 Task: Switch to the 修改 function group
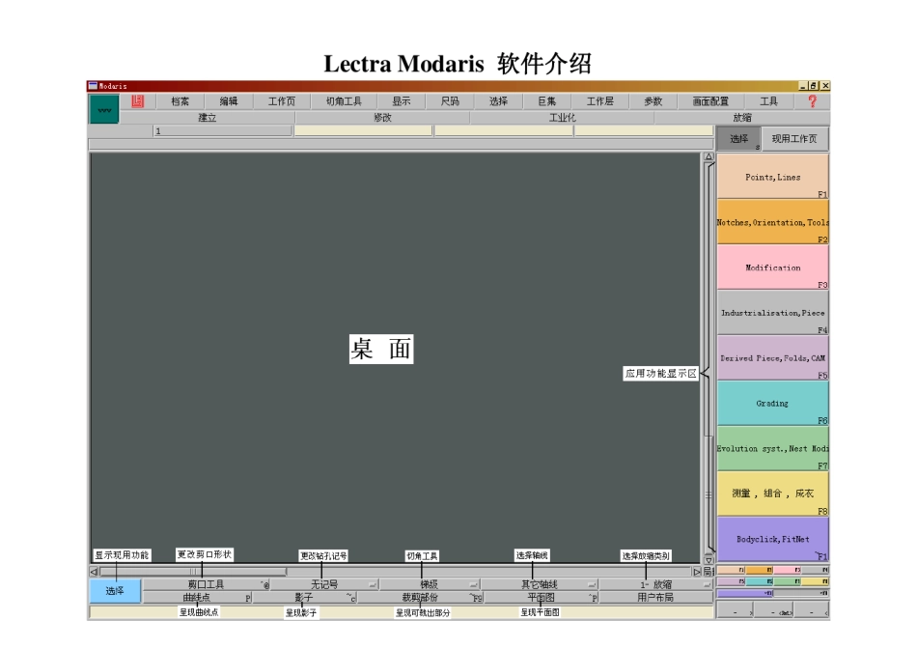point(382,118)
